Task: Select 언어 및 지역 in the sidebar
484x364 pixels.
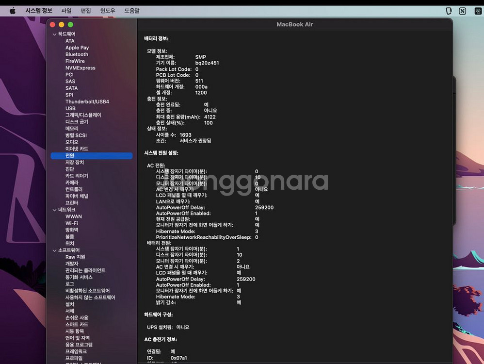Action: [x=77, y=338]
